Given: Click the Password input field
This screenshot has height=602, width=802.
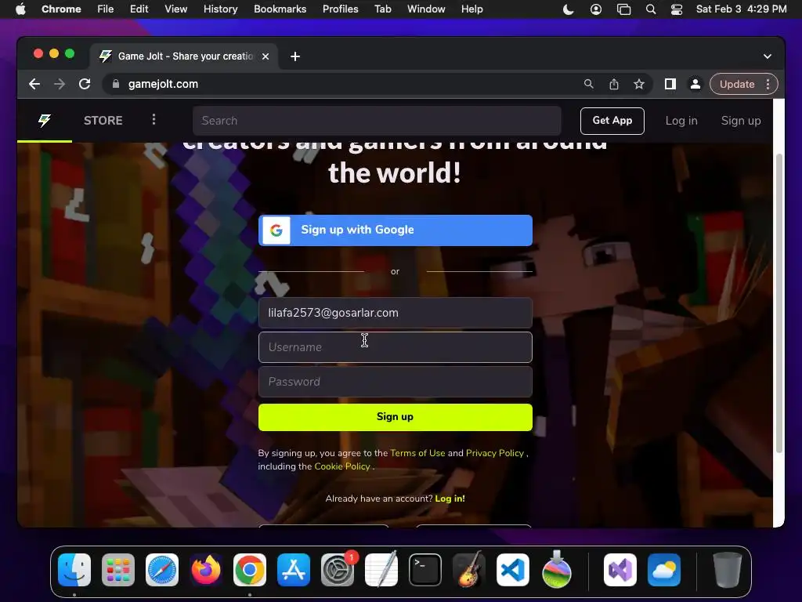Looking at the screenshot, I should pyautogui.click(x=396, y=382).
